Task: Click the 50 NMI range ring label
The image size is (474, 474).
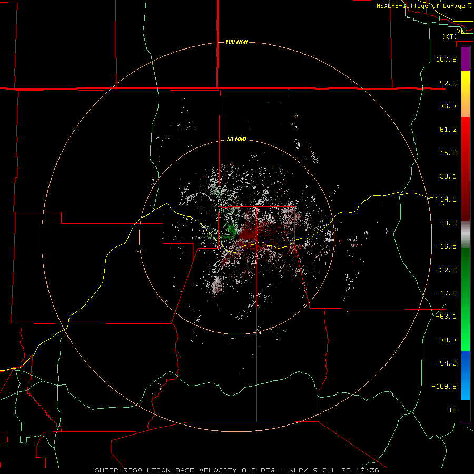Action: click(236, 140)
